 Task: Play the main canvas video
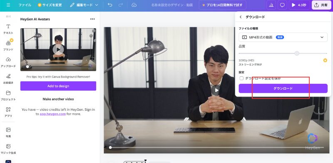pos(216,90)
